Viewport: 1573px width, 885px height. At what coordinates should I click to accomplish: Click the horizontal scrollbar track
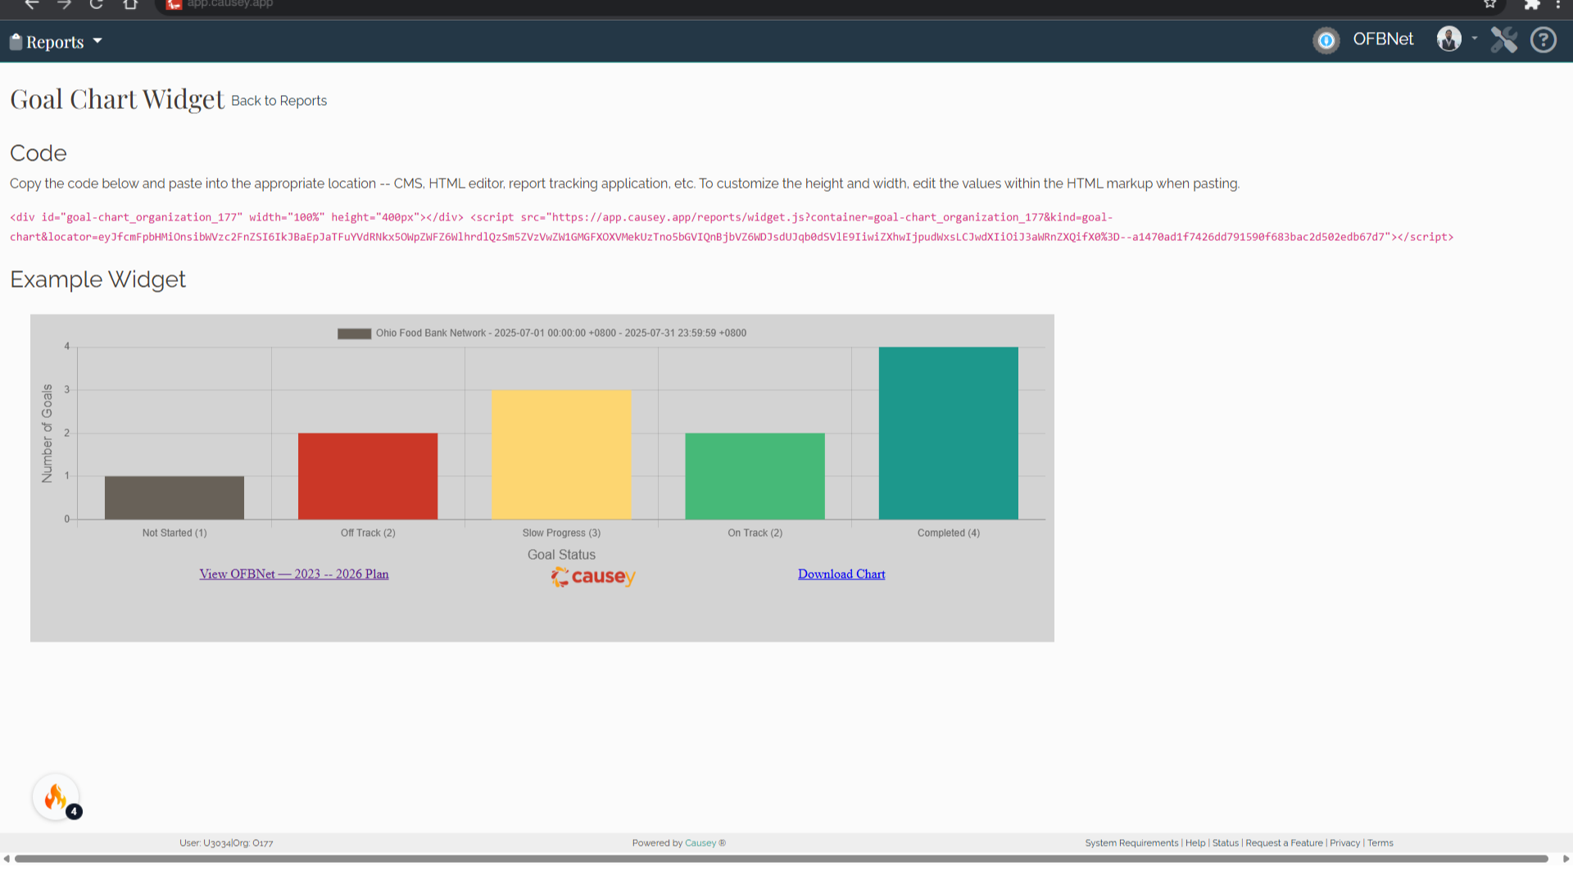782,859
